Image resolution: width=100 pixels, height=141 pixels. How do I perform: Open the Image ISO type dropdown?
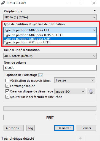coord(70,92)
